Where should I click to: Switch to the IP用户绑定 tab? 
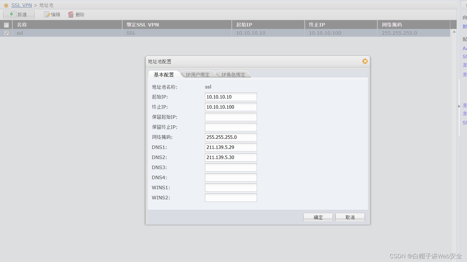pyautogui.click(x=198, y=75)
